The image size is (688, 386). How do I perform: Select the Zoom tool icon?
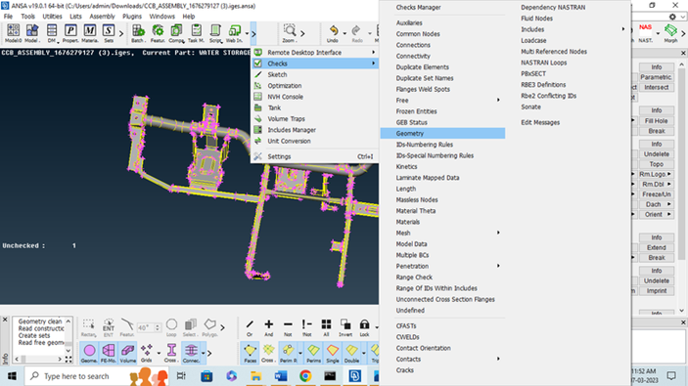tap(289, 33)
